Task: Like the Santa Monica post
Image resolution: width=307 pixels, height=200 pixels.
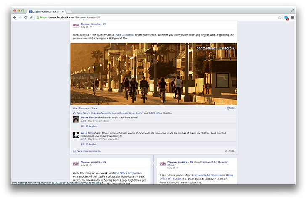Action: click(74, 108)
